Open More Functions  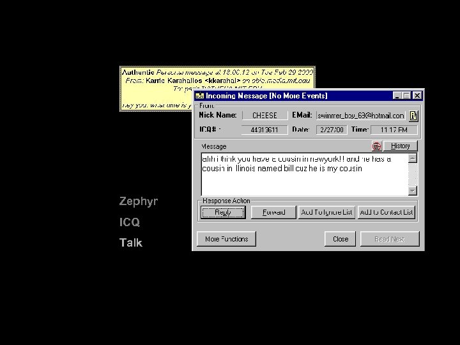pos(226,239)
